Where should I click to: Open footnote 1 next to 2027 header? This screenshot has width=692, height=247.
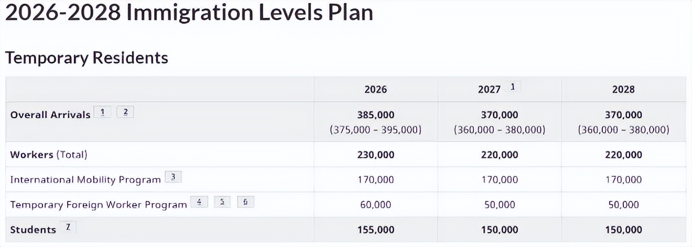(513, 87)
